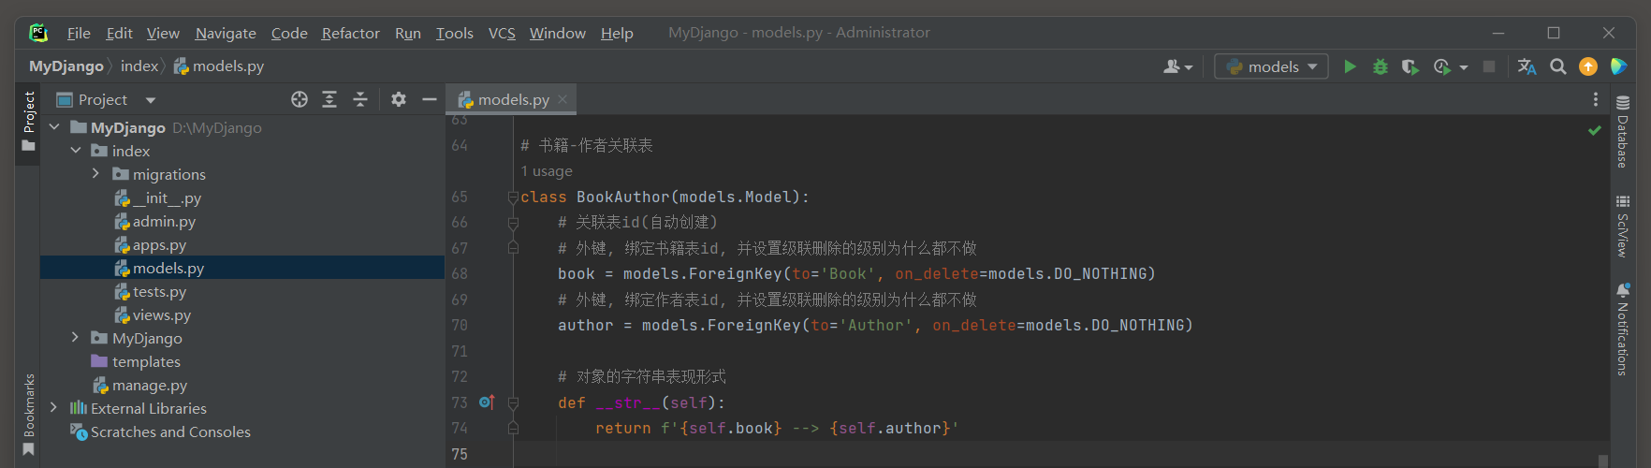Open the Translate icon in toolbar
The width and height of the screenshot is (1651, 468).
1527,66
